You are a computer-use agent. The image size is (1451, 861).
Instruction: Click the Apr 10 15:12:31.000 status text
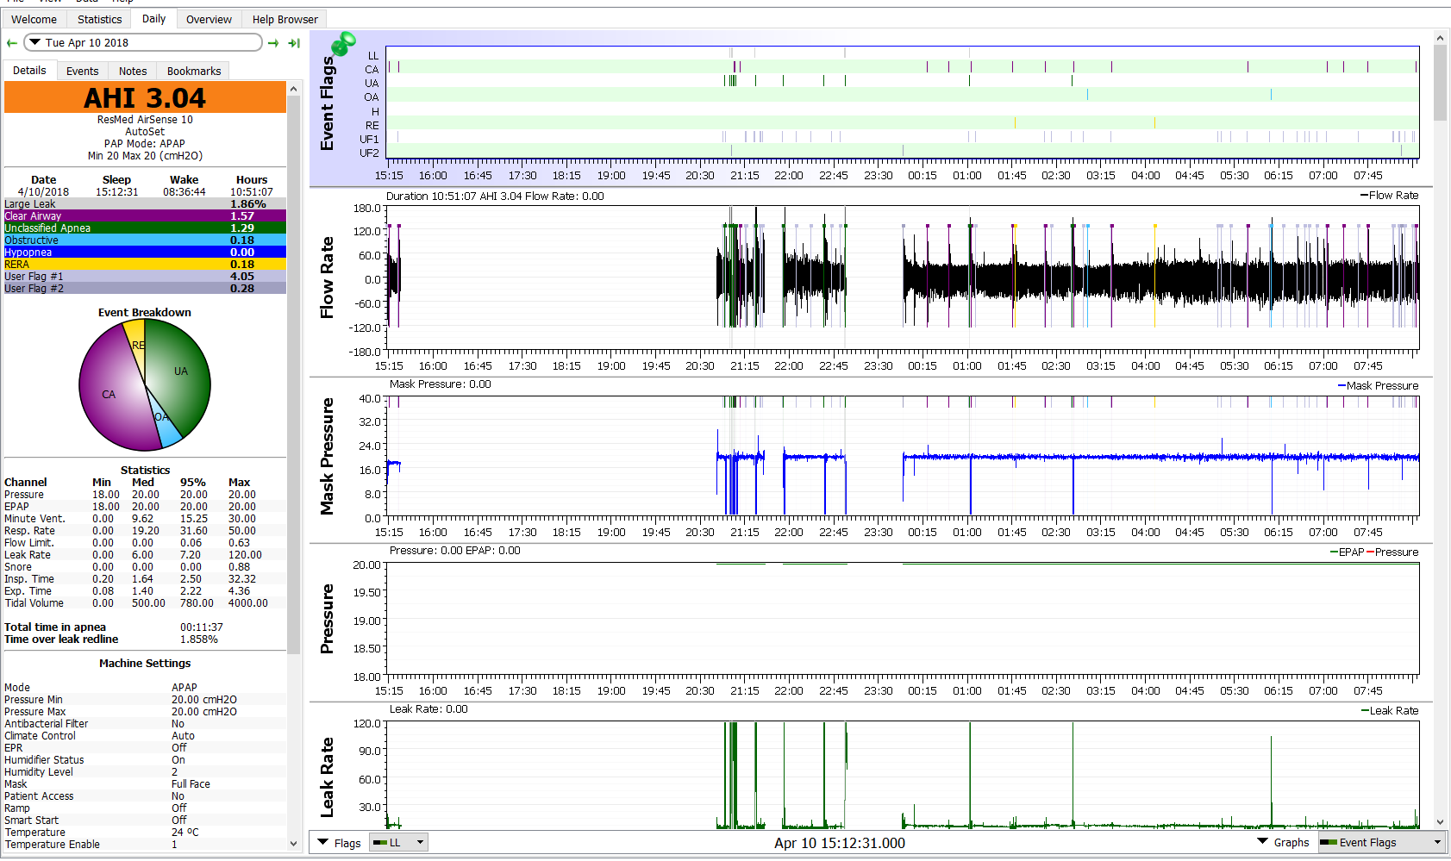pyautogui.click(x=840, y=843)
